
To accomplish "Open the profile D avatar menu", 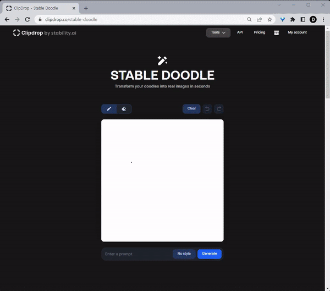I will 313,20.
